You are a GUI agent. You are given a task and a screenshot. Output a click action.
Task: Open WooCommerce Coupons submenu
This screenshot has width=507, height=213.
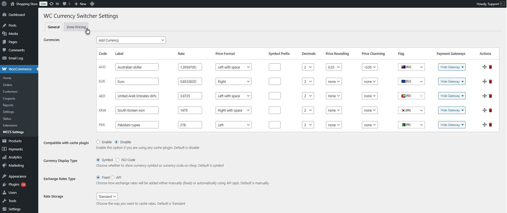(9, 98)
